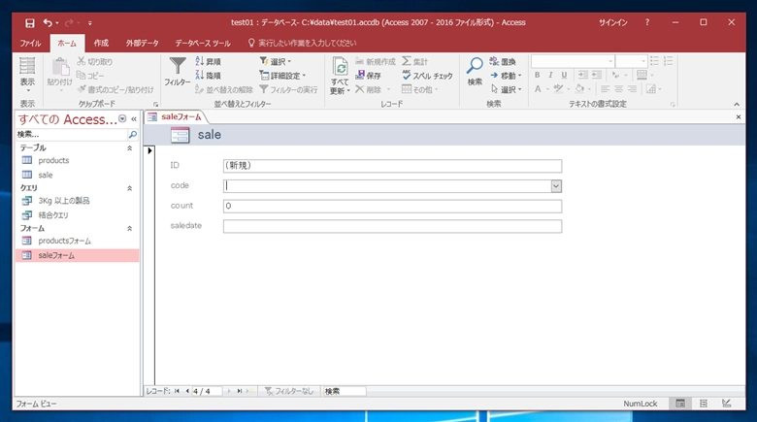
Task: Run the spell check (スペル チェック)
Action: click(x=427, y=76)
